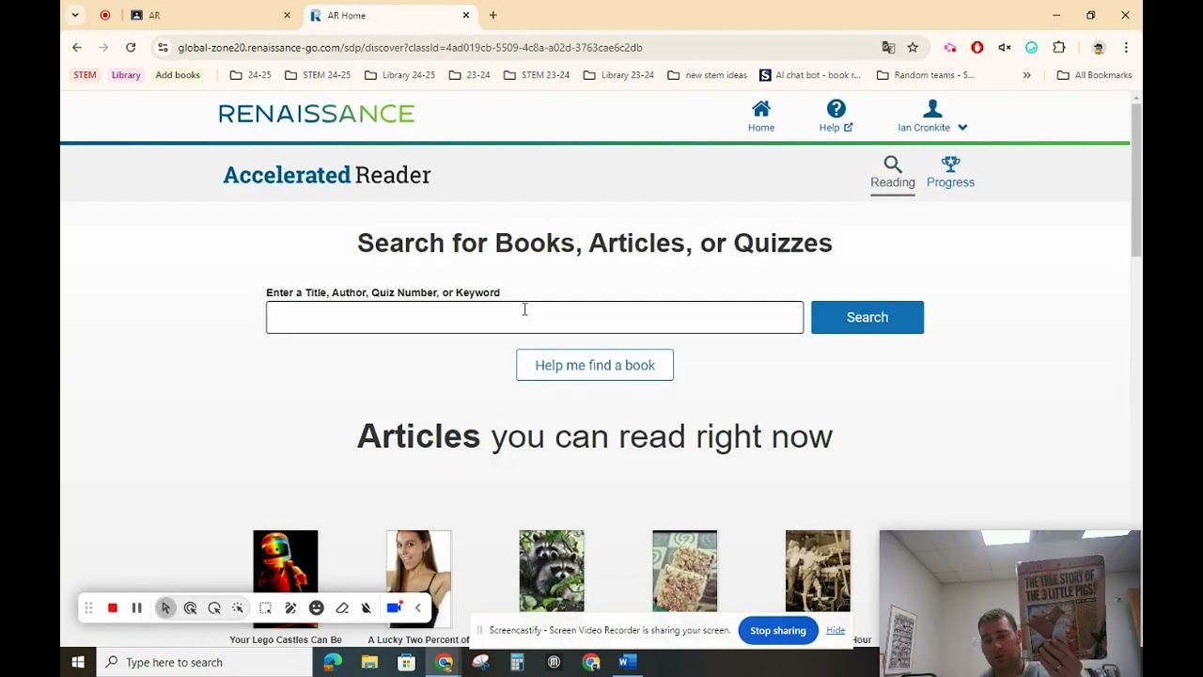This screenshot has height=677, width=1203.
Task: Open the Chrome extensions puzzle menu
Action: (1059, 47)
